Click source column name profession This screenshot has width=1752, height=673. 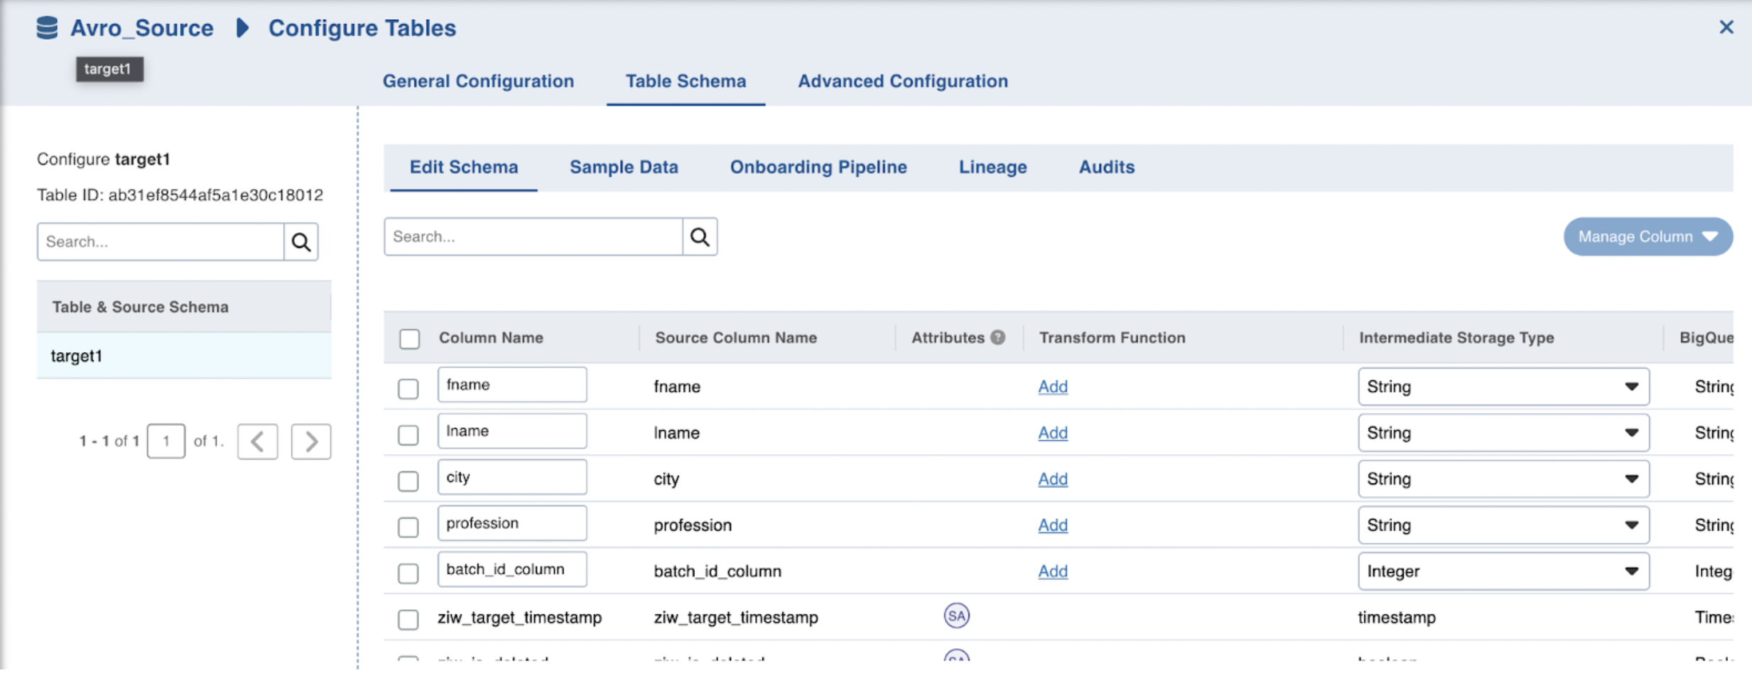pos(693,525)
